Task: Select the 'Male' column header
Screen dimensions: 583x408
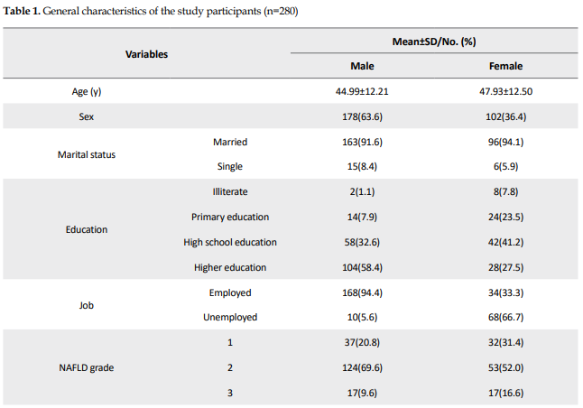Action: coord(362,66)
